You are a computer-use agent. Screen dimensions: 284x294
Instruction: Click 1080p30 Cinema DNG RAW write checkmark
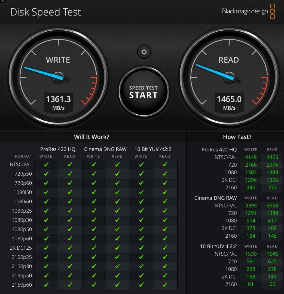(x=94, y=220)
